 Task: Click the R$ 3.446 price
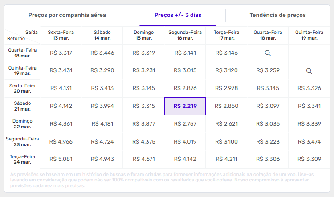(102, 53)
